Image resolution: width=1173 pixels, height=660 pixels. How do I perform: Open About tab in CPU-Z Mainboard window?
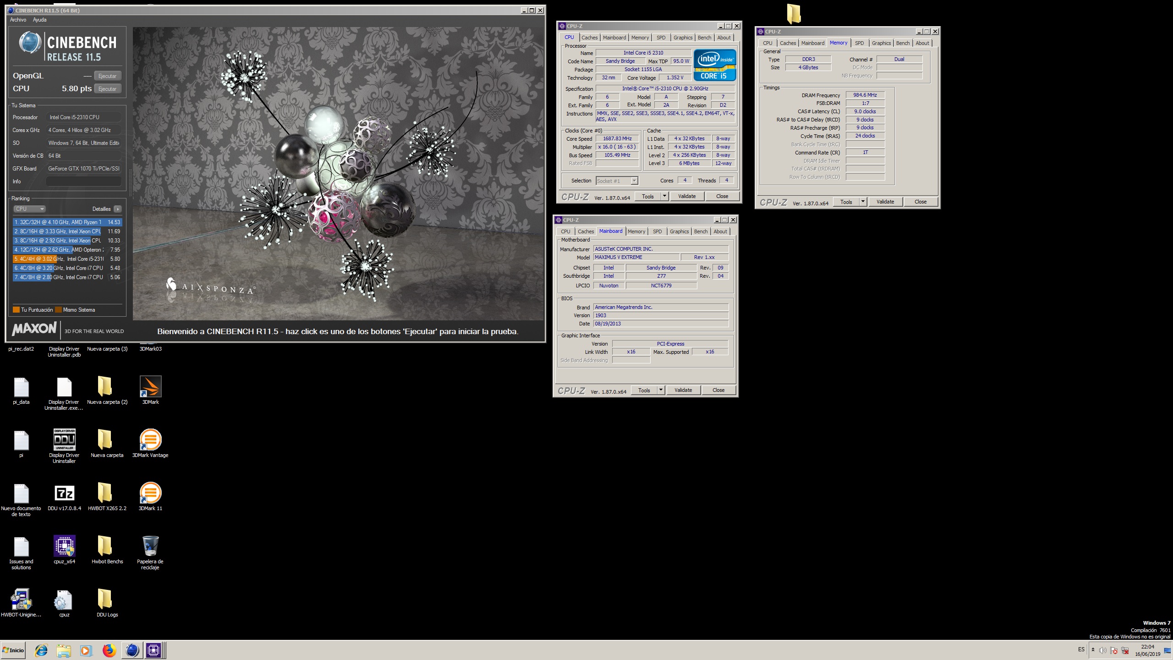pyautogui.click(x=720, y=231)
